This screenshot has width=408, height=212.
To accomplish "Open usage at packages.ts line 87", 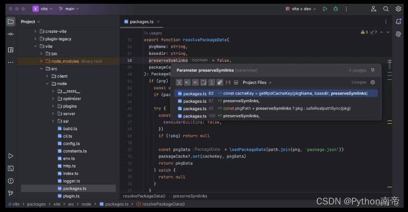I will 276,101.
